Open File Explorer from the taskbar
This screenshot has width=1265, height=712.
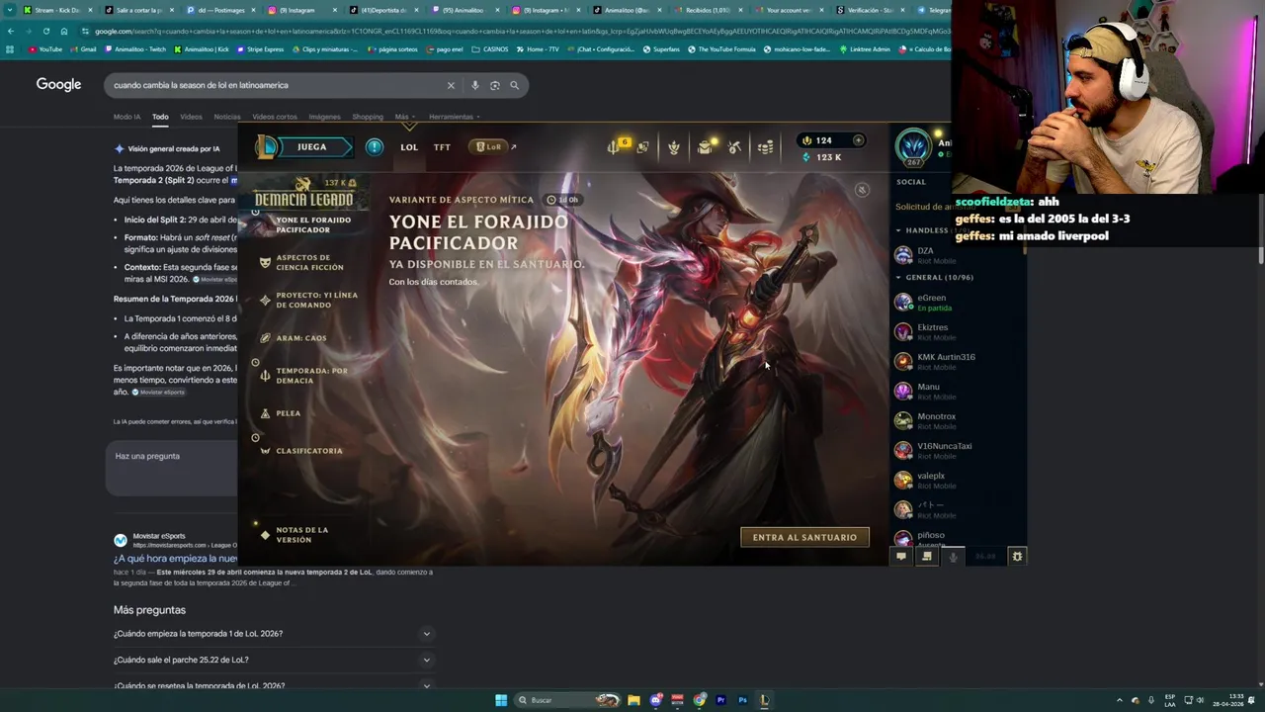pyautogui.click(x=633, y=700)
